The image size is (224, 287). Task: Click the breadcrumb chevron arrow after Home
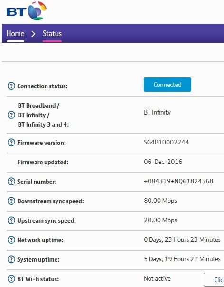33,34
